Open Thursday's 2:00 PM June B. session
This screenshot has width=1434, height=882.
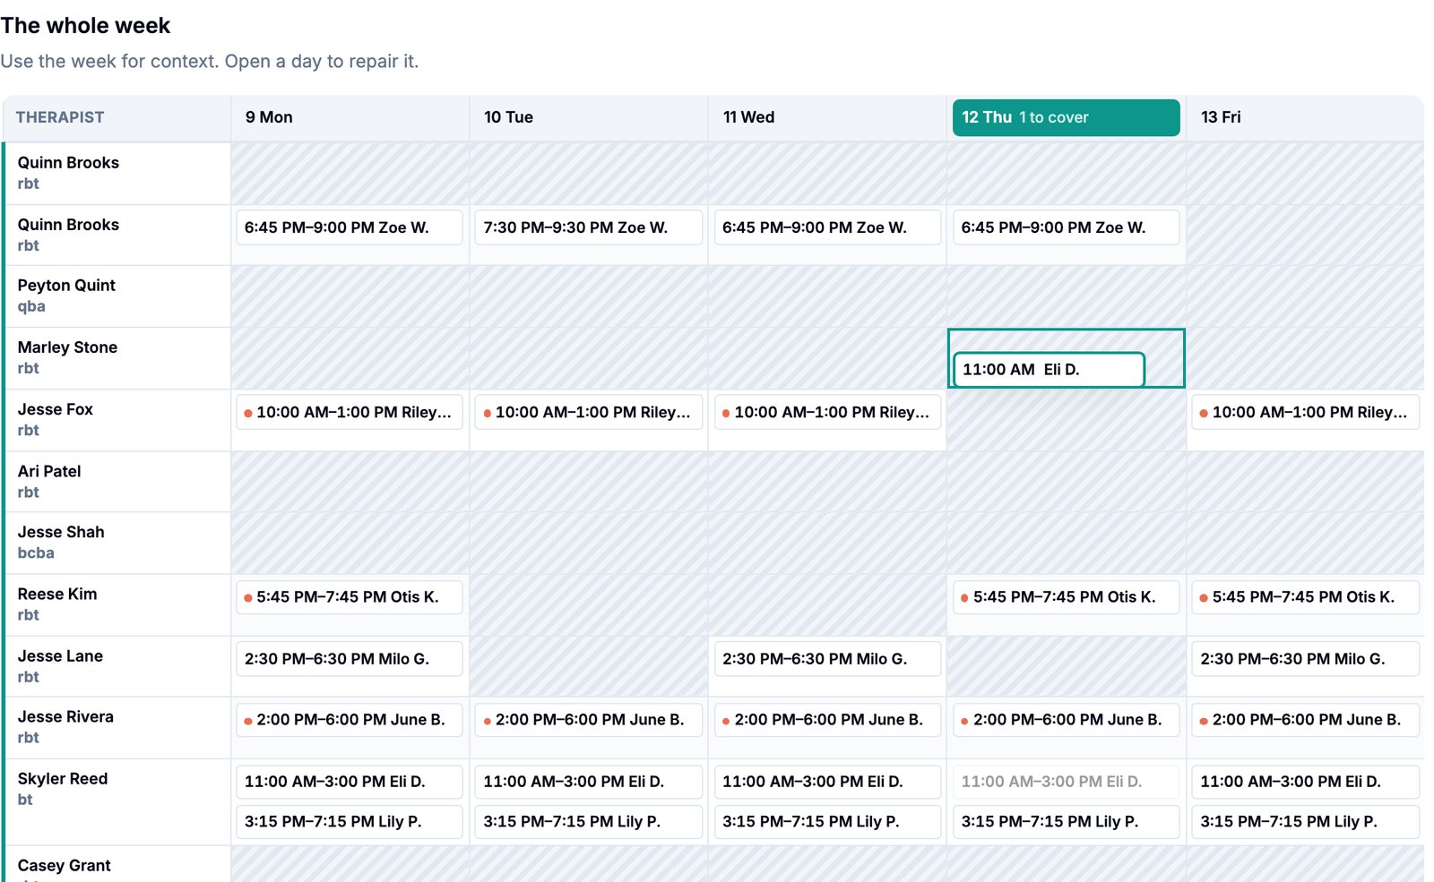(x=1066, y=720)
